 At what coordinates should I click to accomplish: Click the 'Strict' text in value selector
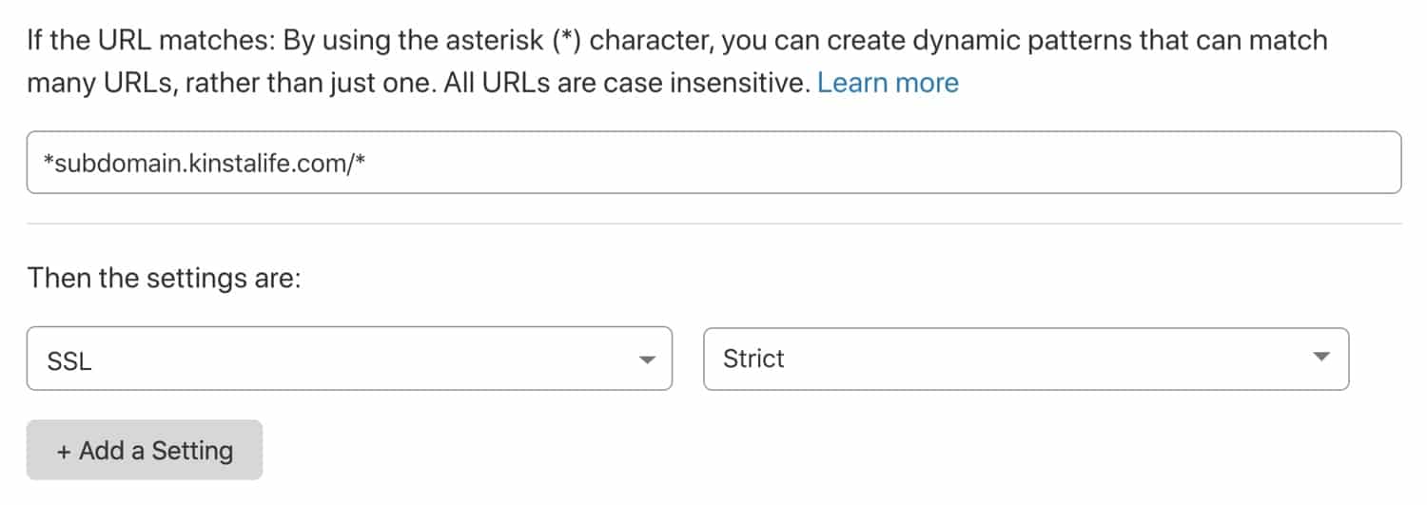point(753,359)
